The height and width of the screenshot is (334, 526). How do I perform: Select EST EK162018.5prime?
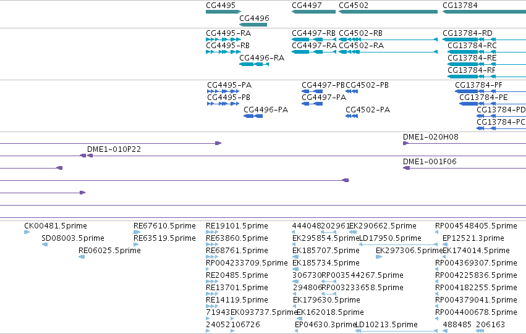[x=299, y=319]
